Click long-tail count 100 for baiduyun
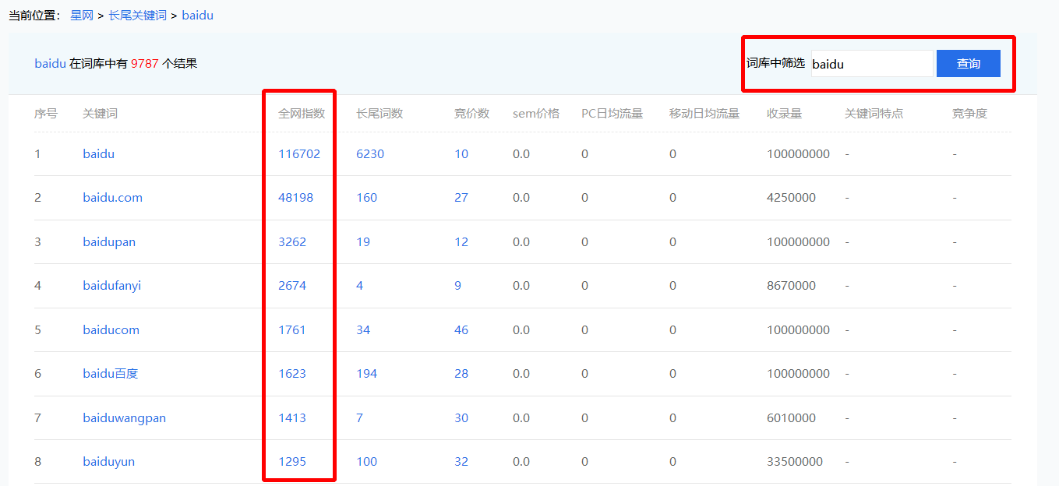Screen dimensions: 1059x486 click(366, 462)
